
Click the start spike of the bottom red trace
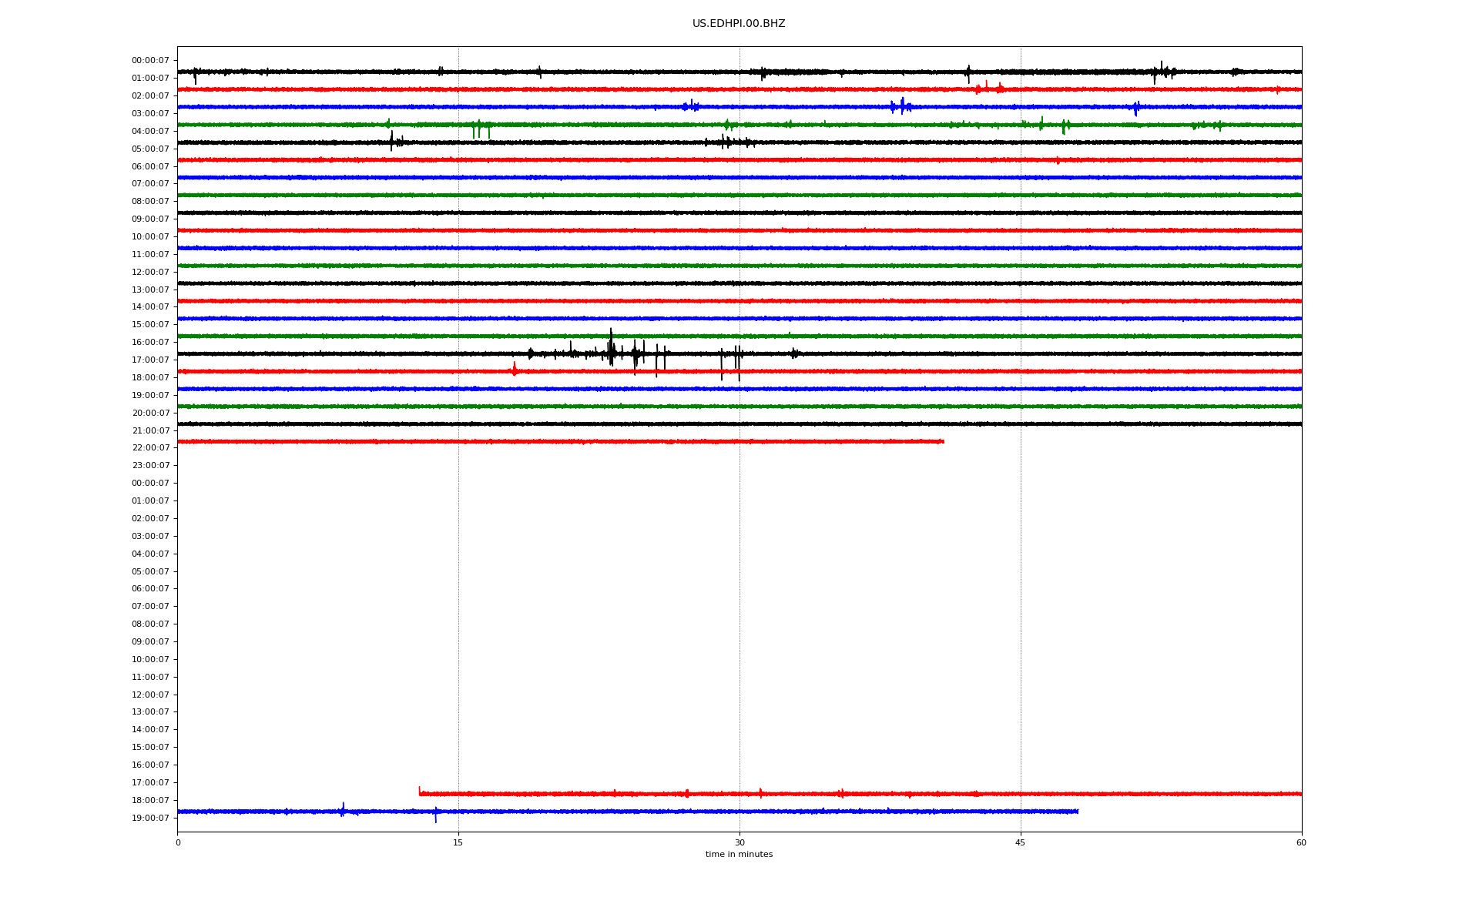click(420, 791)
